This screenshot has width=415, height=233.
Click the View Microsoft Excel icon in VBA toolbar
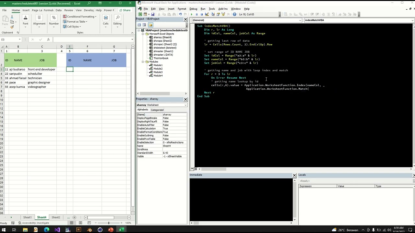click(140, 14)
